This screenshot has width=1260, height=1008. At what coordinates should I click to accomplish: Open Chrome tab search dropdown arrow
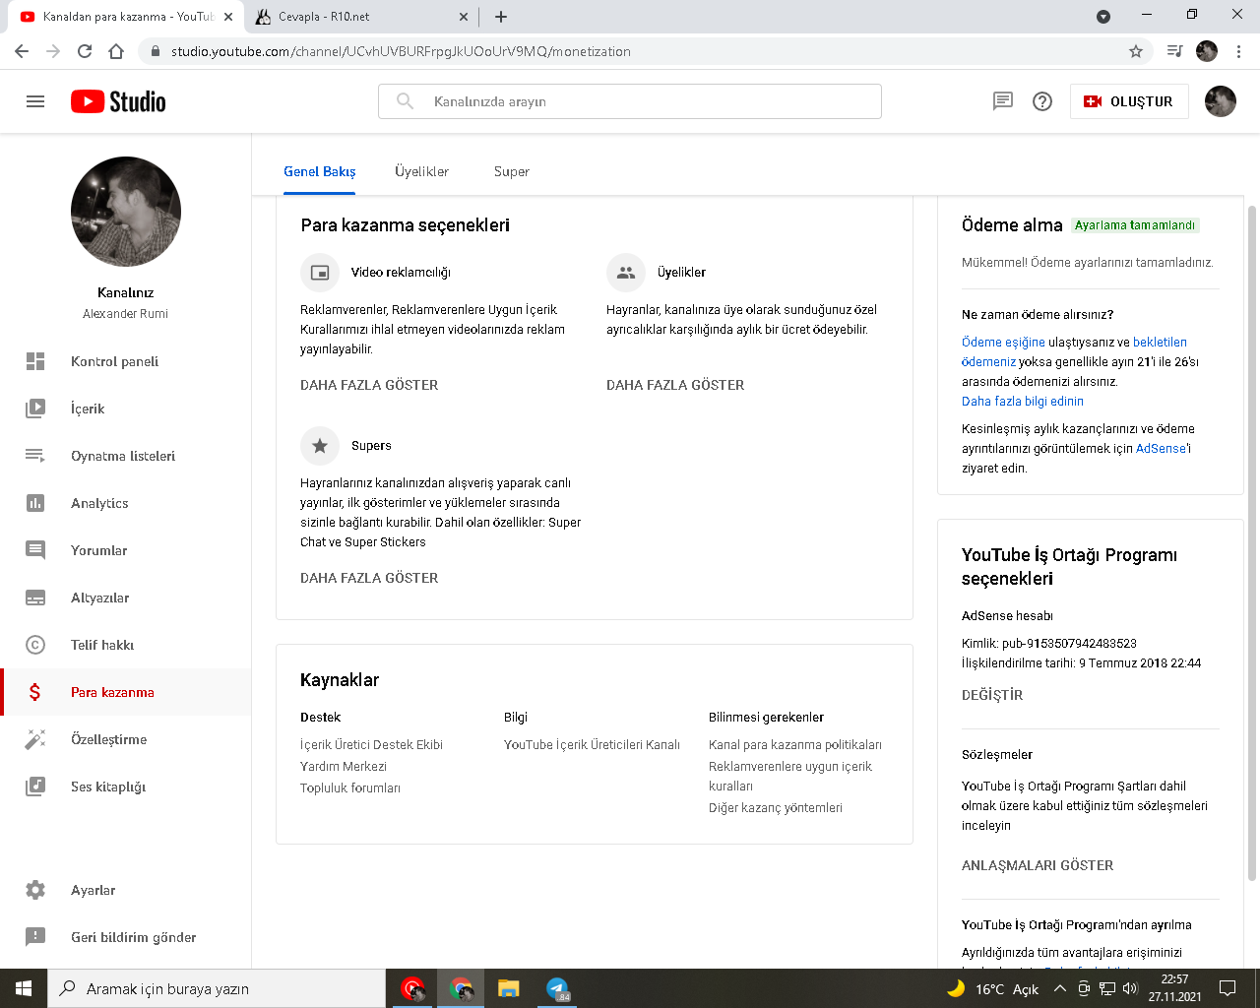1103,17
